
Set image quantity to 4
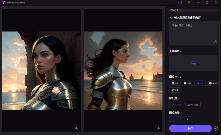[187, 119]
